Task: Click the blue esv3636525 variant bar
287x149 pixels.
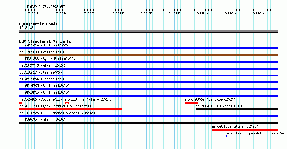Action: click(x=148, y=116)
